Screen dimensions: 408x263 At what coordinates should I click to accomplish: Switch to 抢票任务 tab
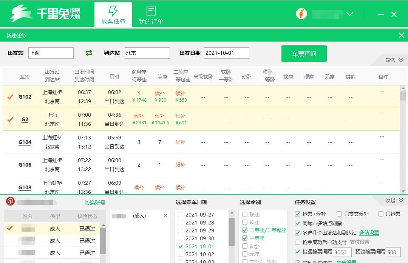coord(113,15)
